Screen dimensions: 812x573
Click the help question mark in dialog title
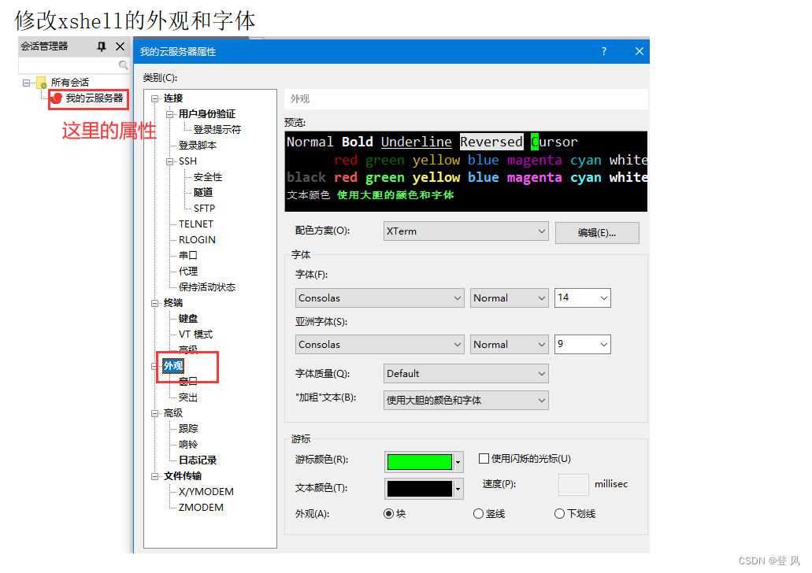coord(604,51)
